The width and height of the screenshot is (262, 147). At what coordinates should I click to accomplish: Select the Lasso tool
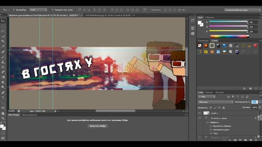tap(3, 31)
